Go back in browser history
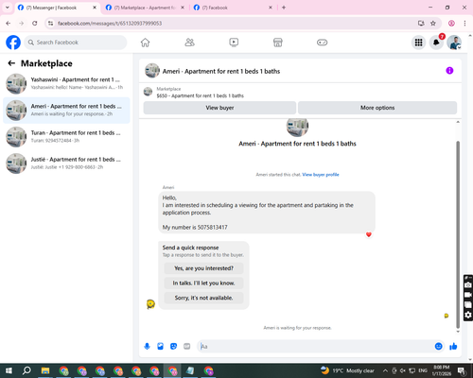The image size is (473, 378). pos(9,24)
